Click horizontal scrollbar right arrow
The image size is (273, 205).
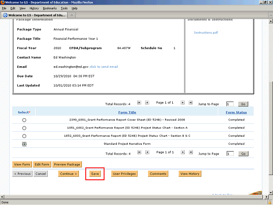[266, 197]
